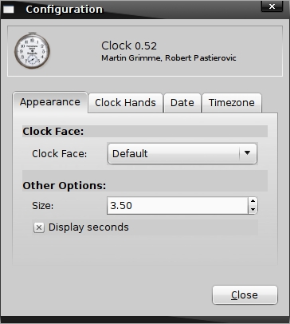Click the pocket watch clock icon

coord(32,50)
